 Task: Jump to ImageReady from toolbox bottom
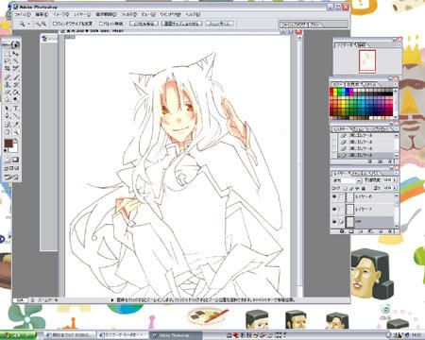click(11, 178)
